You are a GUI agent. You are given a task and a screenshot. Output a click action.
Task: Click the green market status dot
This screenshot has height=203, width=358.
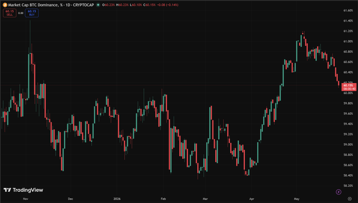pyautogui.click(x=98, y=5)
